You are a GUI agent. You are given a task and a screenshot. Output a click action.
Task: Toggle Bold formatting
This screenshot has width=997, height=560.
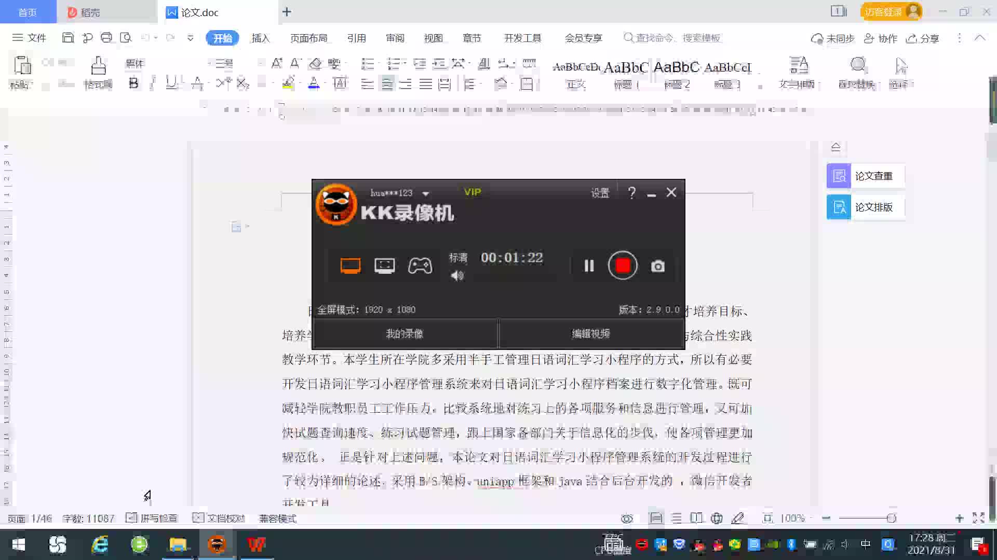133,83
